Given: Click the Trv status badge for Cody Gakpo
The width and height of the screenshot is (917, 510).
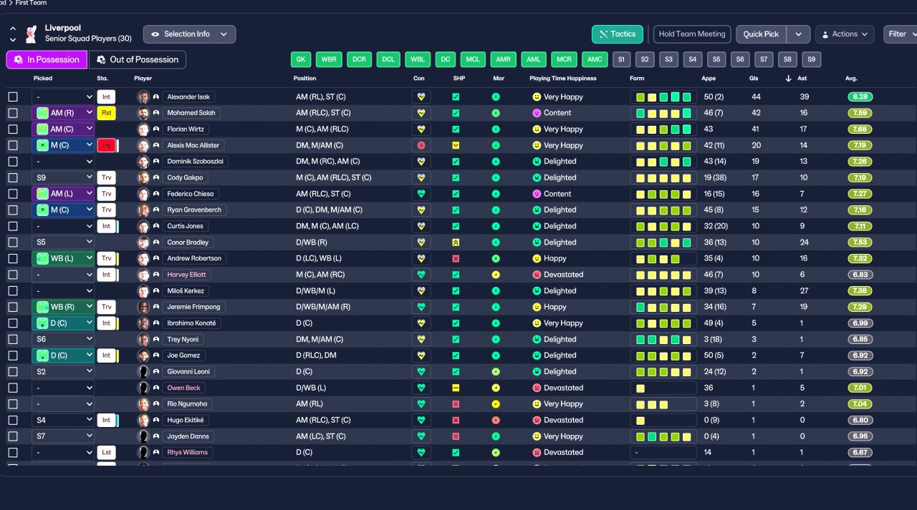Looking at the screenshot, I should coord(106,177).
